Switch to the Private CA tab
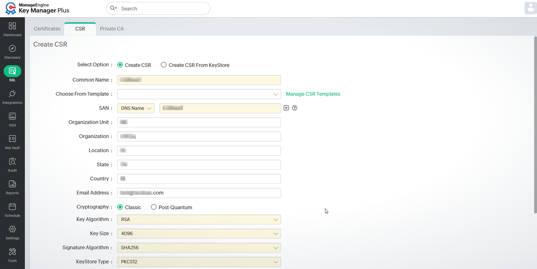Screen dimensions: 537x269 pyautogui.click(x=112, y=29)
